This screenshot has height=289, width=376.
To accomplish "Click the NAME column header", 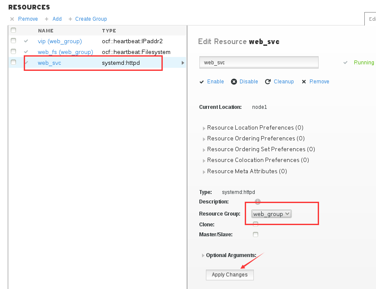I will pos(46,31).
